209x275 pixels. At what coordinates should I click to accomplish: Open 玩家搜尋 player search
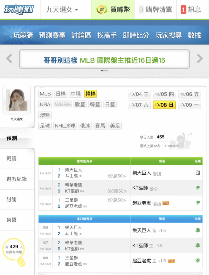pos(169,35)
